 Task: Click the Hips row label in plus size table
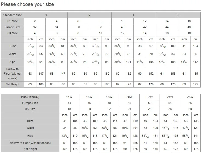[x=30, y=136]
